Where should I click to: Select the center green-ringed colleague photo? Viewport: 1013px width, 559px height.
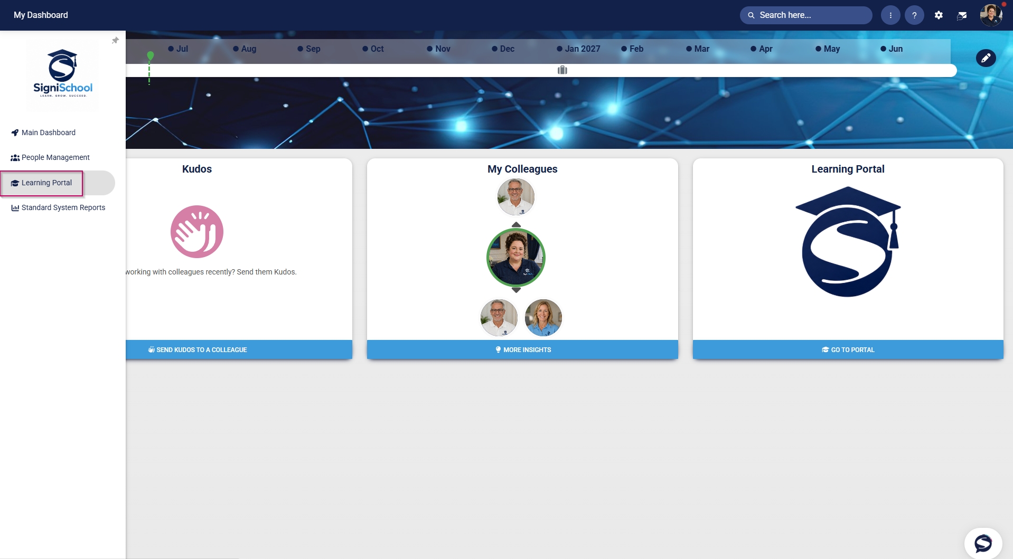516,258
